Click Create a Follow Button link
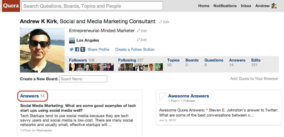 pyautogui.click(x=135, y=50)
